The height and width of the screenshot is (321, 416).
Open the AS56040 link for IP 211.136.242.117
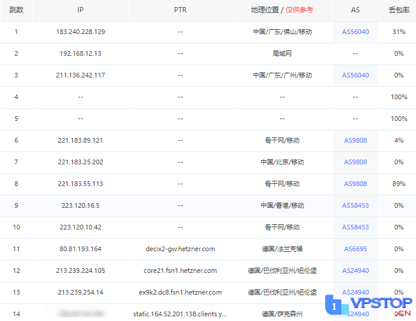click(x=355, y=75)
